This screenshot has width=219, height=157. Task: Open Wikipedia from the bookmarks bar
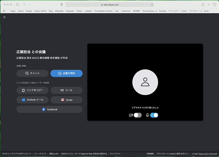(59, 11)
